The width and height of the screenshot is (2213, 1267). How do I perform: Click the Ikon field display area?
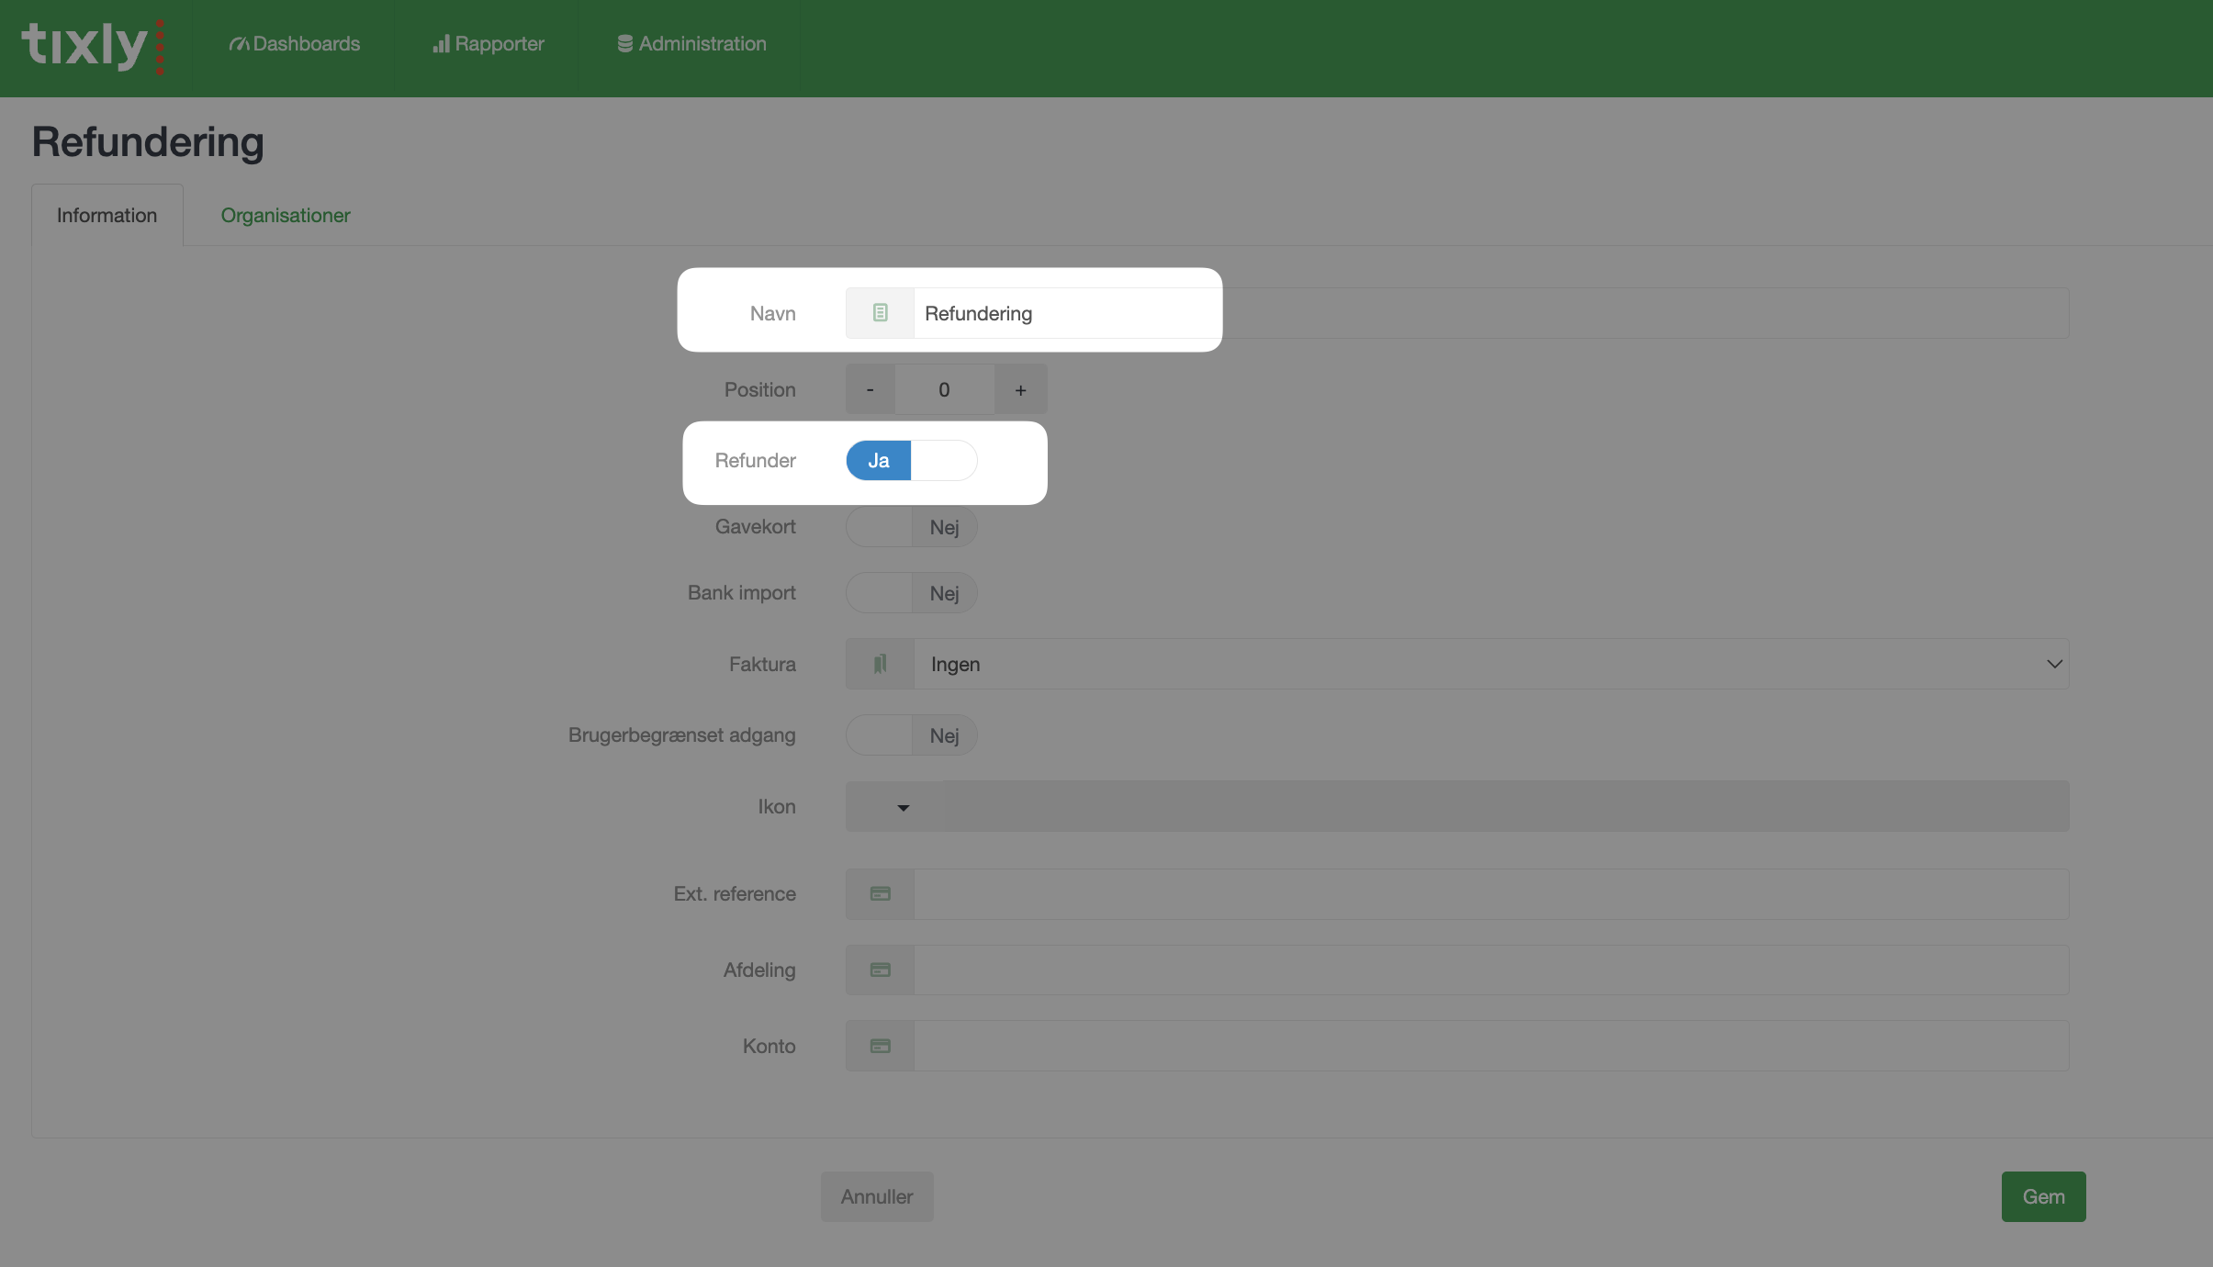(1506, 806)
